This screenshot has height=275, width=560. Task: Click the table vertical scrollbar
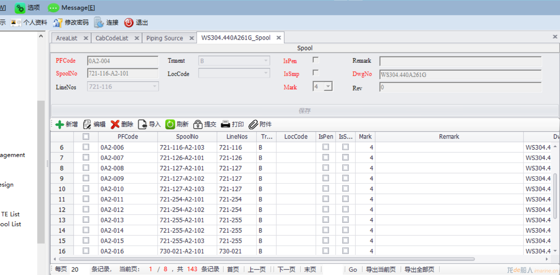[x=555, y=196]
